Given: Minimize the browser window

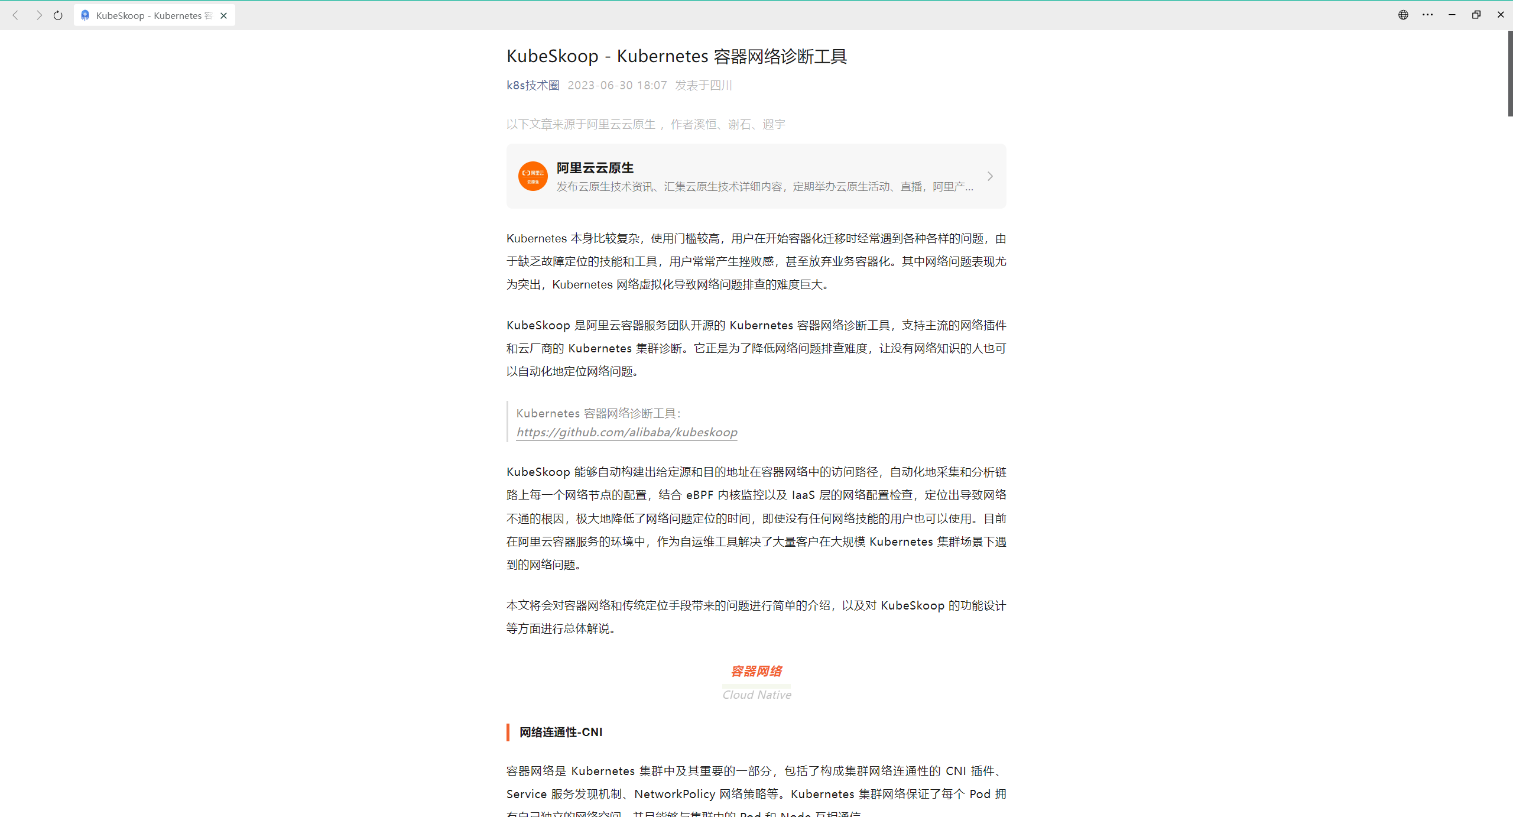Looking at the screenshot, I should (x=1452, y=15).
